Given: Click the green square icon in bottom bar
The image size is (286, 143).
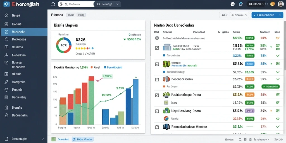Looking at the screenshot, I should [53, 139].
